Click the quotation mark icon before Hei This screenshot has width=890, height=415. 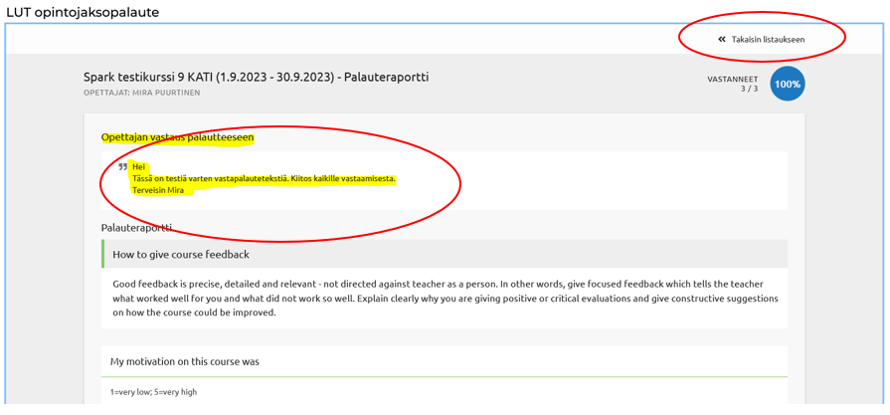123,167
